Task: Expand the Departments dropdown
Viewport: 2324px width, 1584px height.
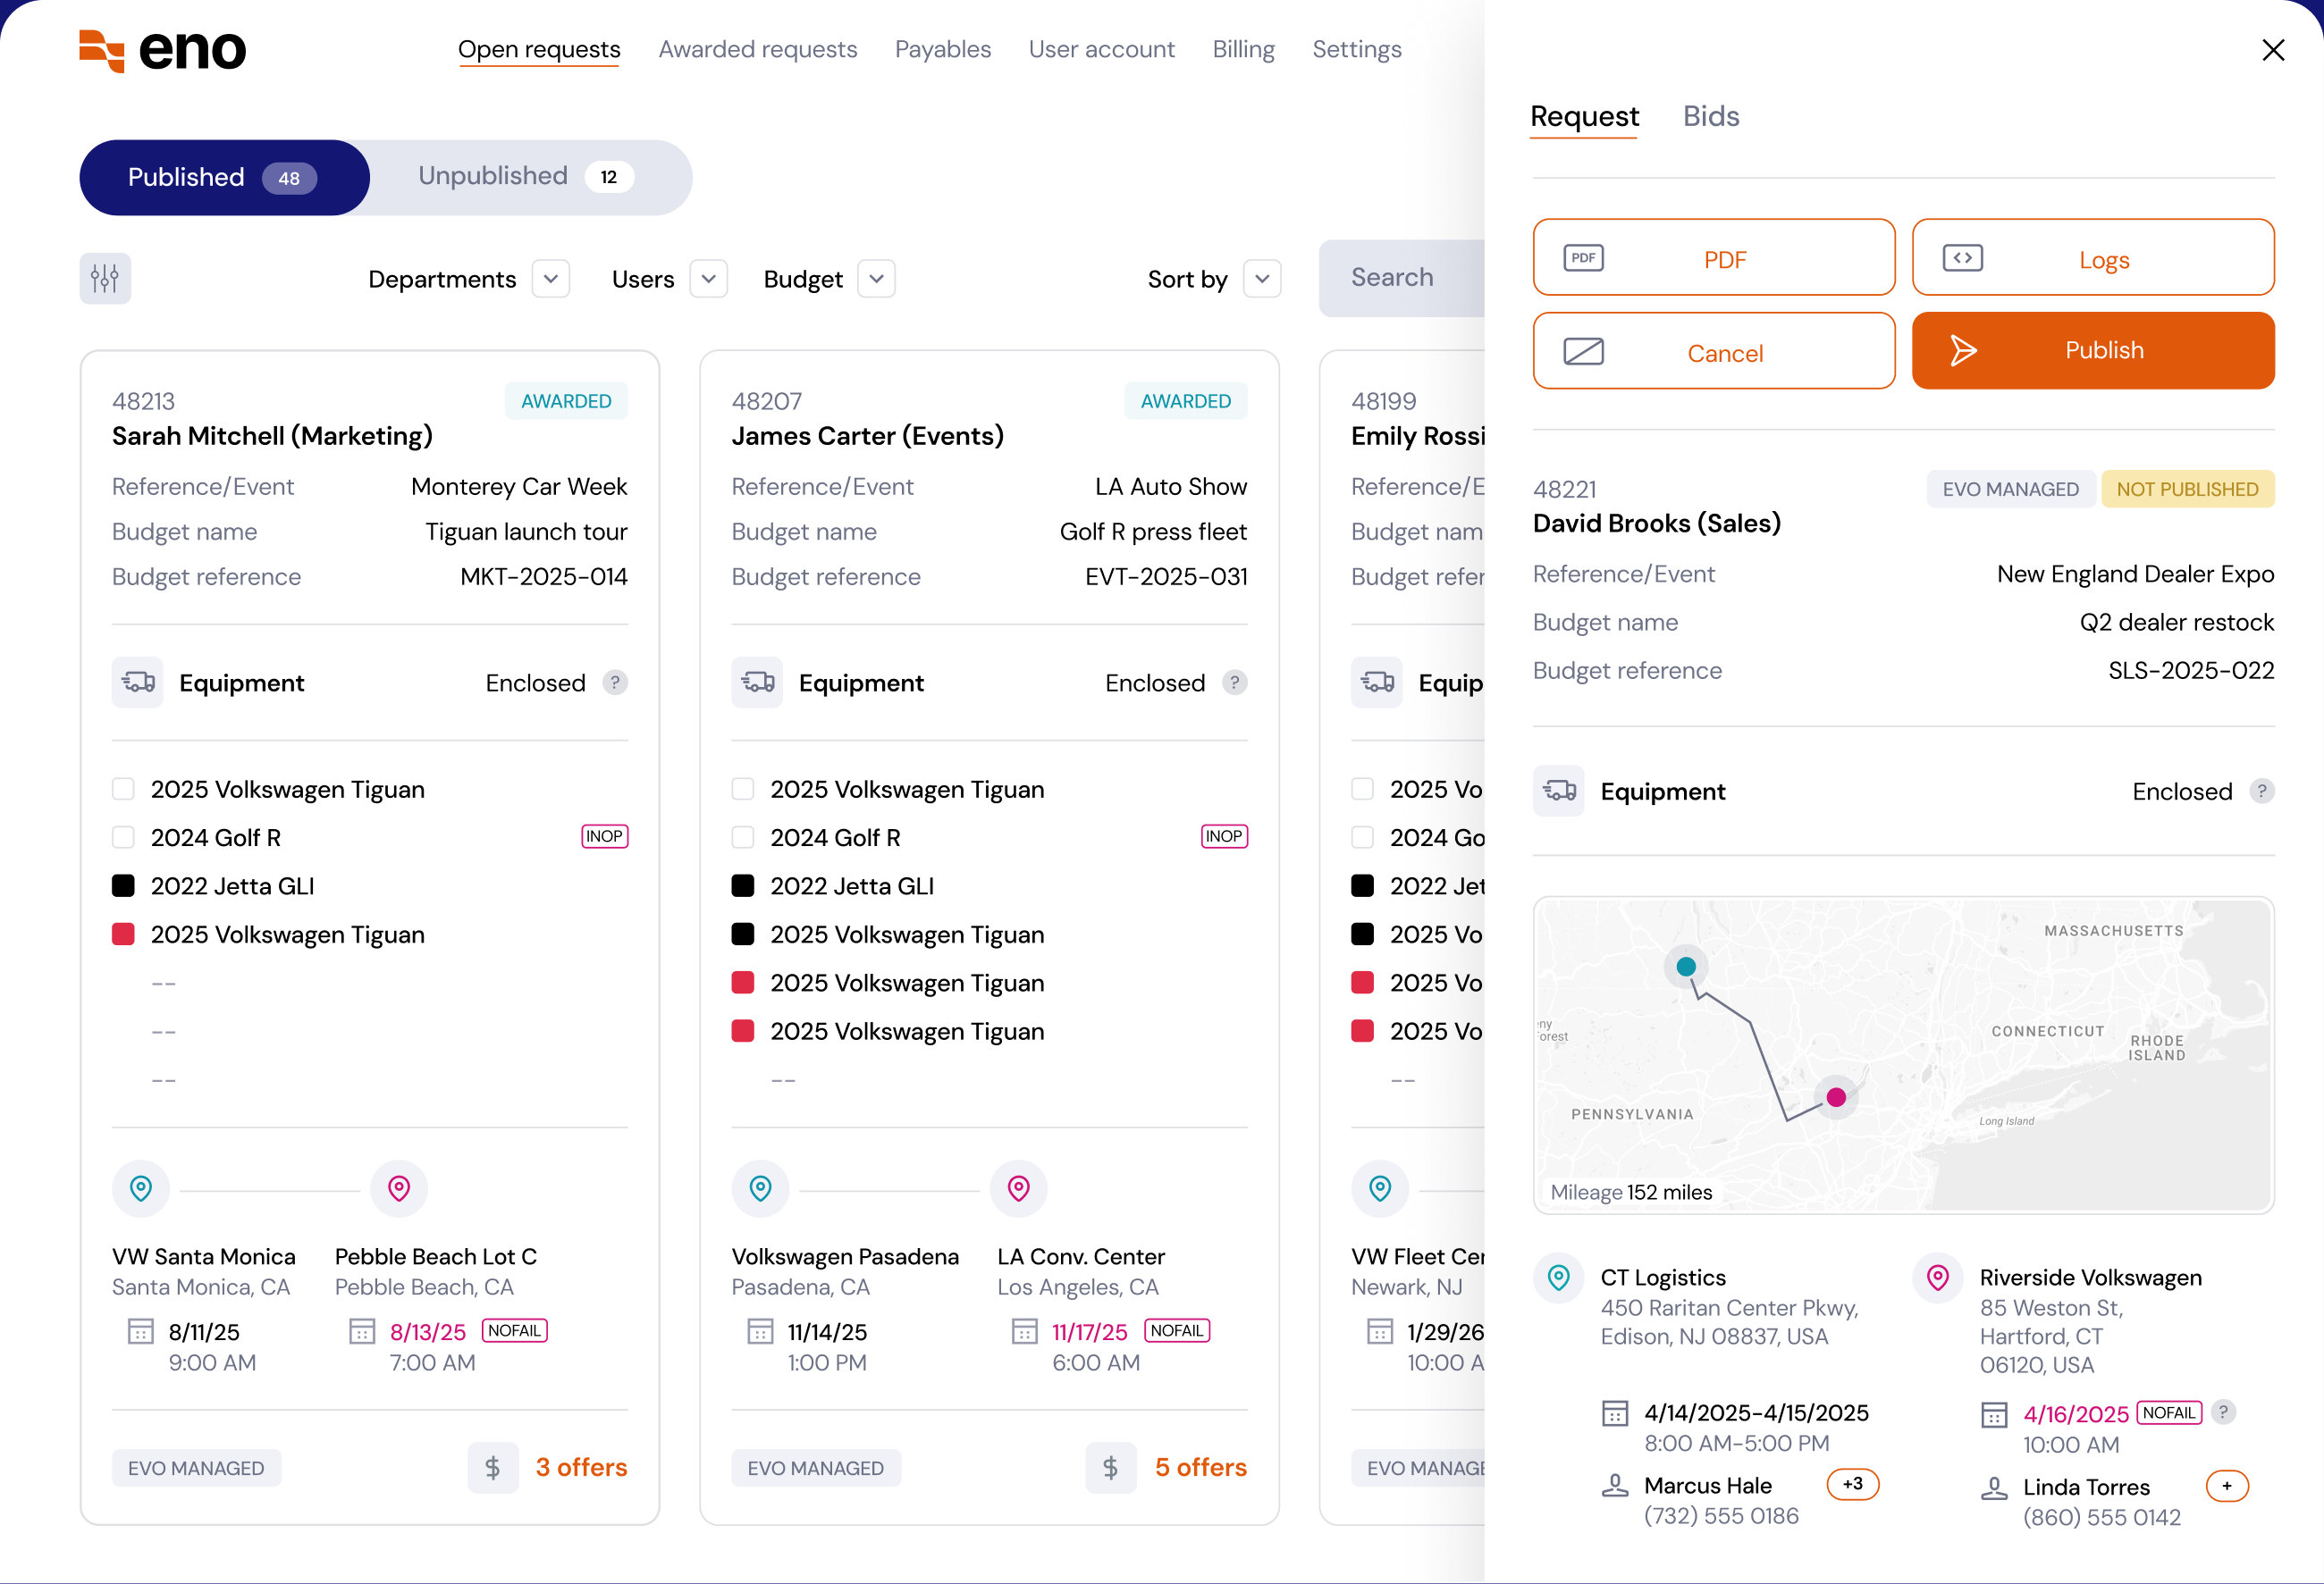Action: [551, 279]
